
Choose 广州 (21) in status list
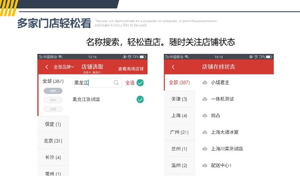(180, 132)
